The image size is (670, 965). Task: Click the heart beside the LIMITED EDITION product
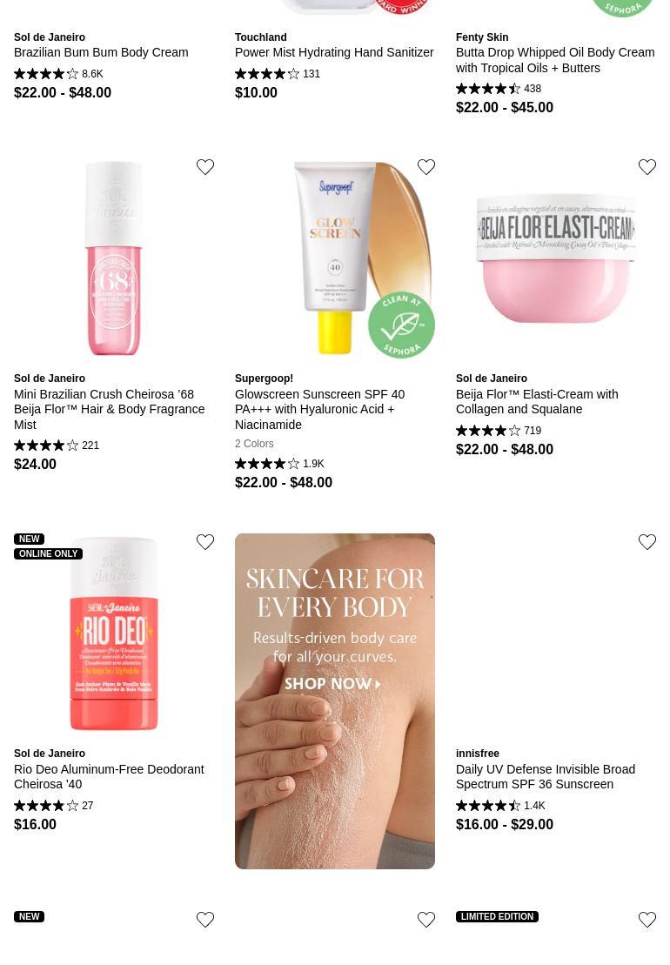pos(647,920)
